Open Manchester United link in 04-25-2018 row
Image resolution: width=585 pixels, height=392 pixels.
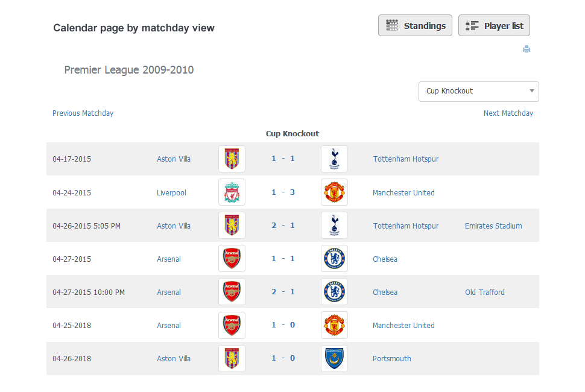[x=403, y=325]
